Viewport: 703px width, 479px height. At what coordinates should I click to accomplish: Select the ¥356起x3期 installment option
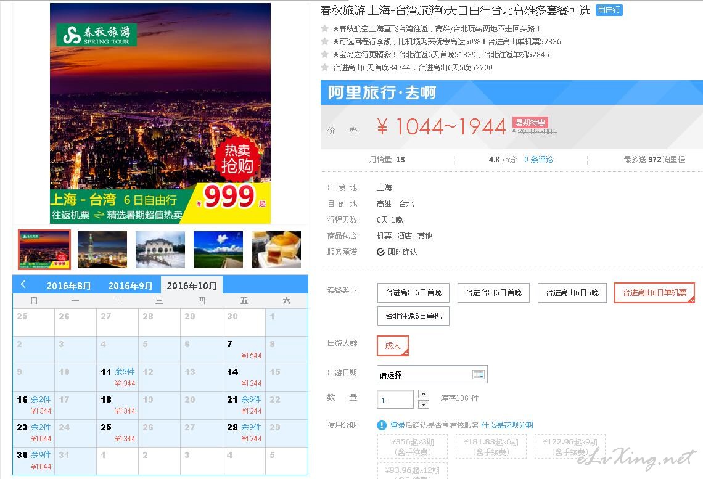tap(413, 446)
